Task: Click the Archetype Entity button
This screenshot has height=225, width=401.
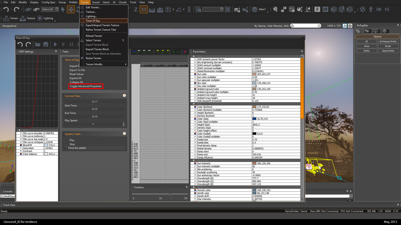Action: [388, 41]
